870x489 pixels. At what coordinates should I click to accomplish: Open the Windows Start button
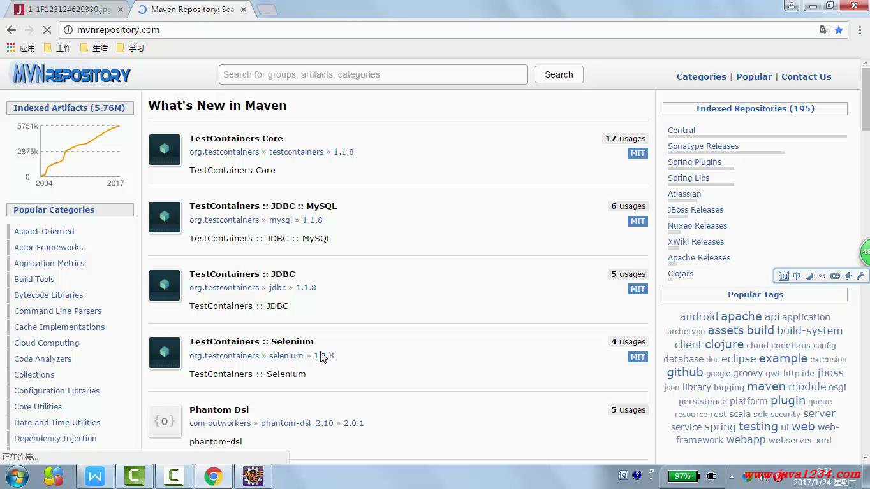[16, 476]
